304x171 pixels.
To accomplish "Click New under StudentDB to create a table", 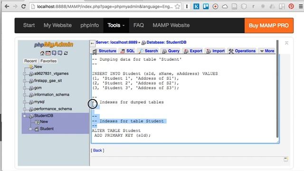I will 44,122.
